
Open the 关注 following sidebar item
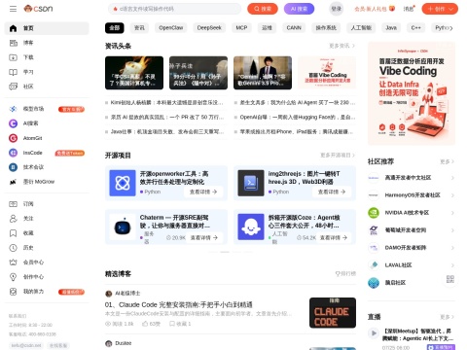coord(47,219)
